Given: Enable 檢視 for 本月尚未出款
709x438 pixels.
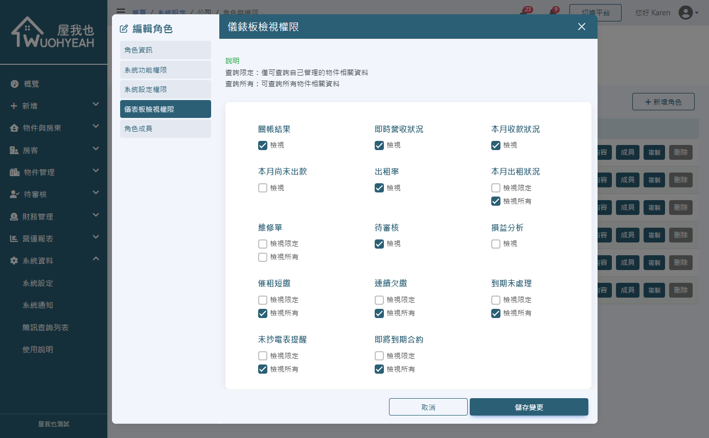Looking at the screenshot, I should 263,187.
